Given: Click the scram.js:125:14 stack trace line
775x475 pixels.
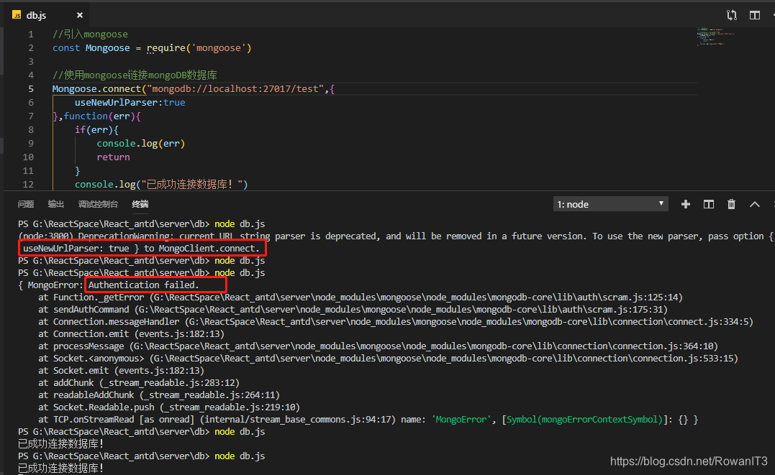Looking at the screenshot, I should [361, 298].
